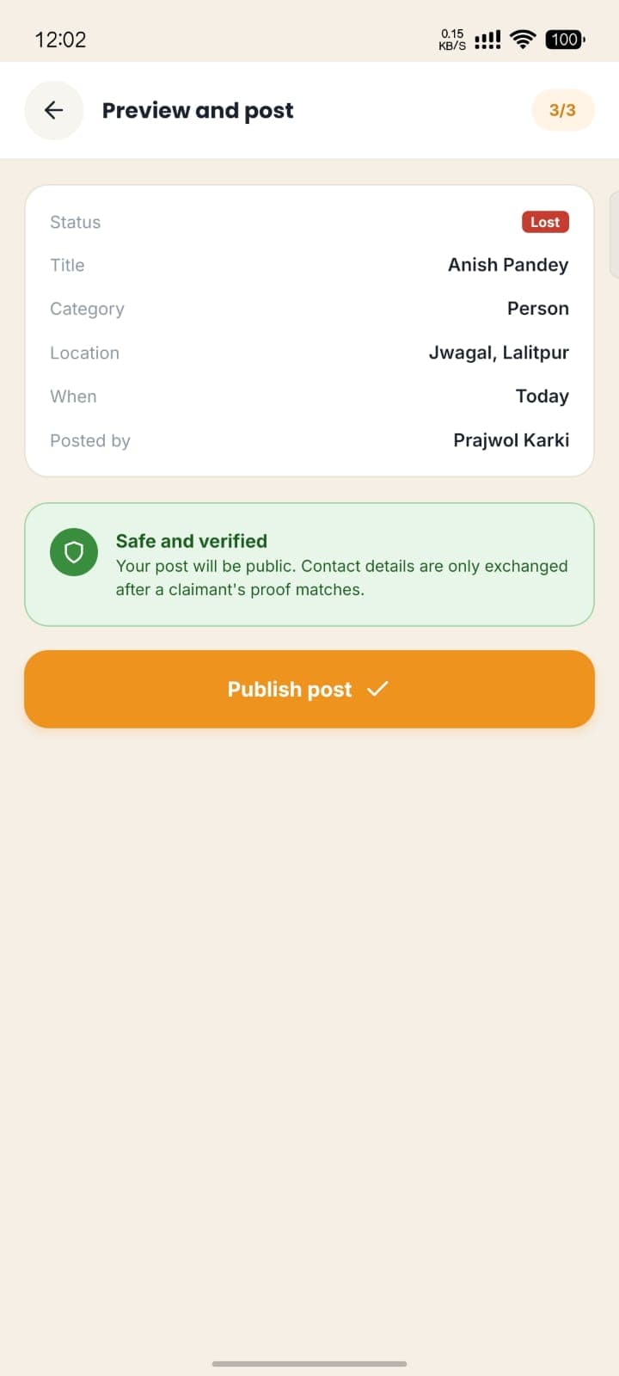The image size is (619, 1376).
Task: Tap the battery indicator showing 100
Action: [565, 39]
